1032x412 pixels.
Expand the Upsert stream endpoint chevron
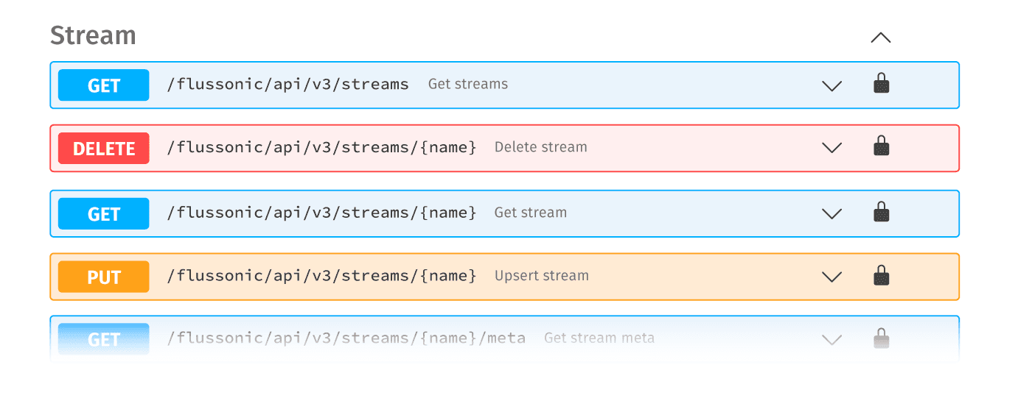(x=832, y=277)
